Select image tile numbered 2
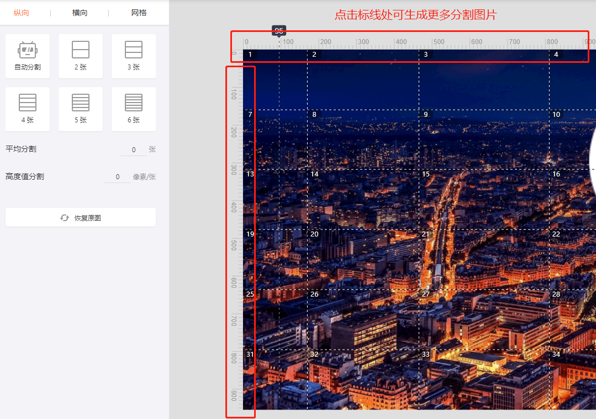The height and width of the screenshot is (419, 596). click(x=363, y=80)
